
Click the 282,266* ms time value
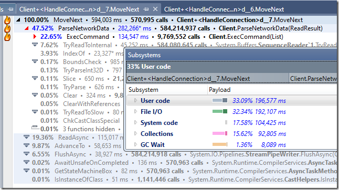click(135, 28)
